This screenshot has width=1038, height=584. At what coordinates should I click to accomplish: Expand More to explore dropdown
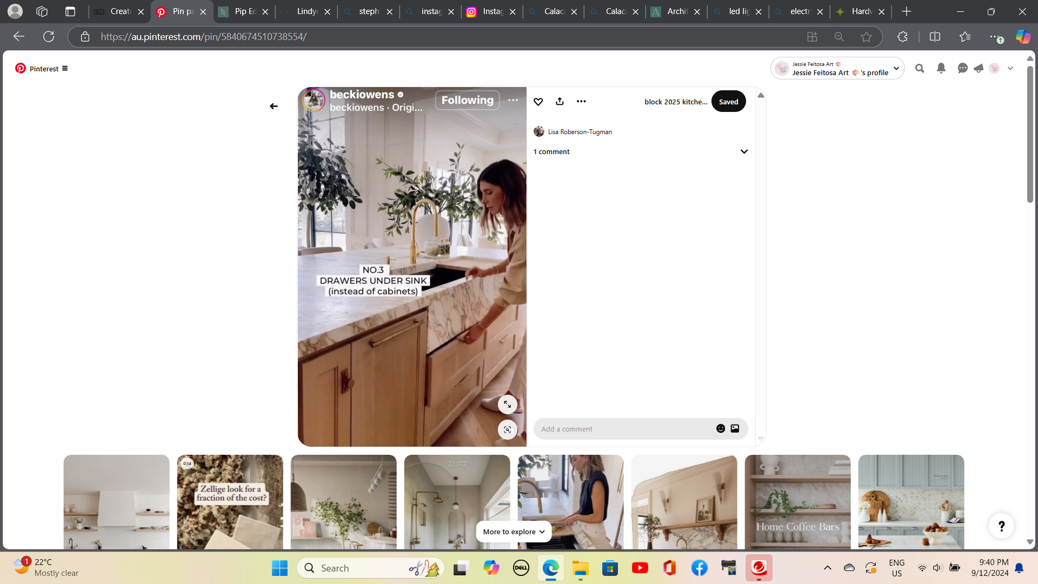(x=514, y=532)
